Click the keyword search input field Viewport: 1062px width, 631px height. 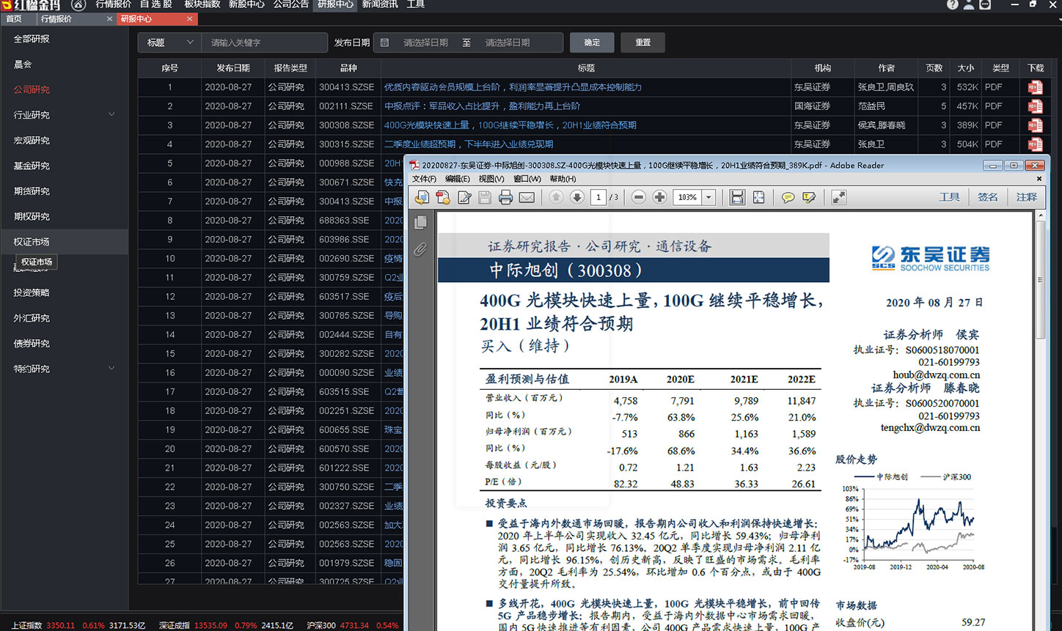(x=264, y=43)
